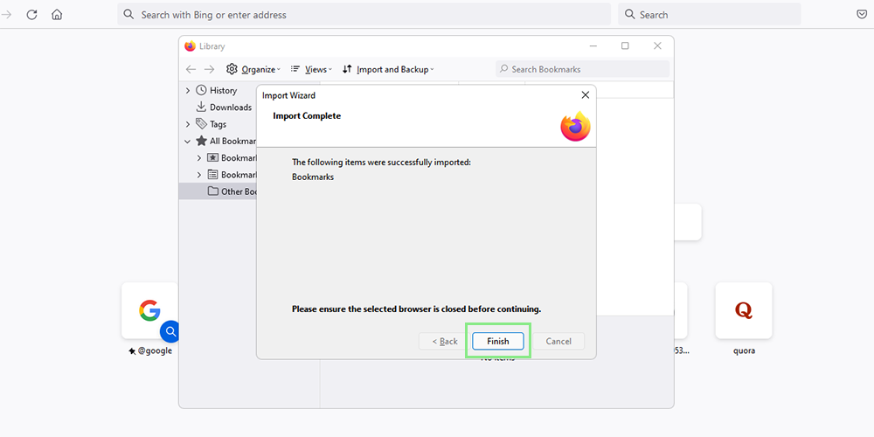This screenshot has width=874, height=437.
Task: Click the Firefox logo in Library title bar
Action: (x=190, y=46)
